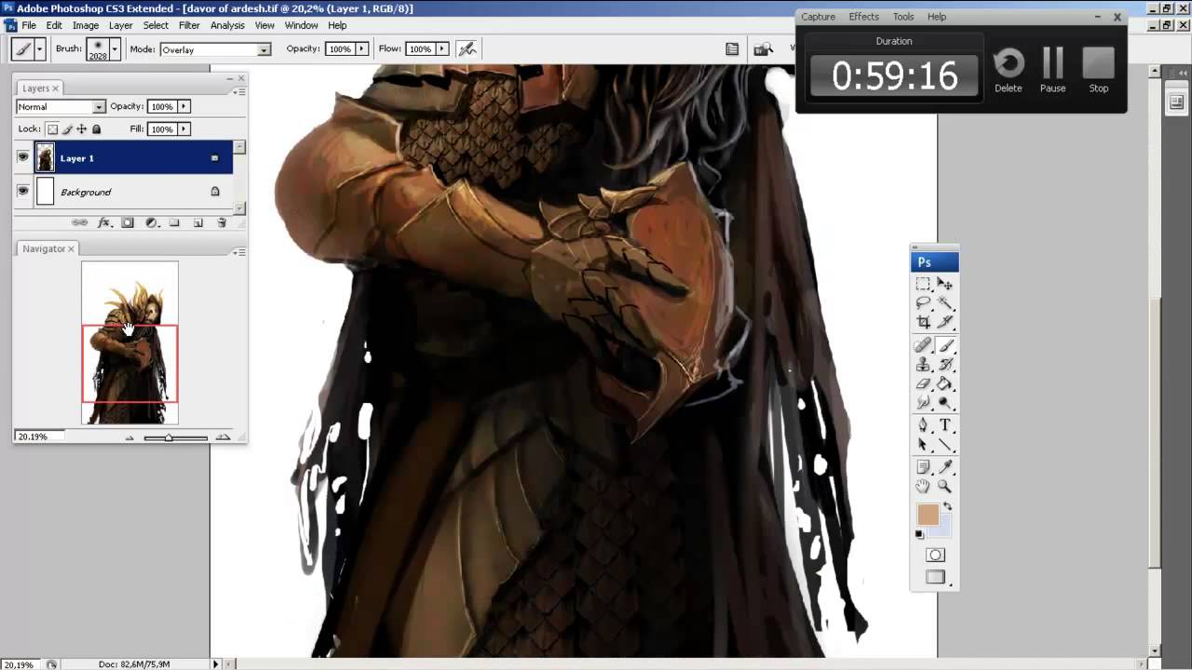Select the Zoom tool
This screenshot has height=670, width=1192.
pos(945,486)
